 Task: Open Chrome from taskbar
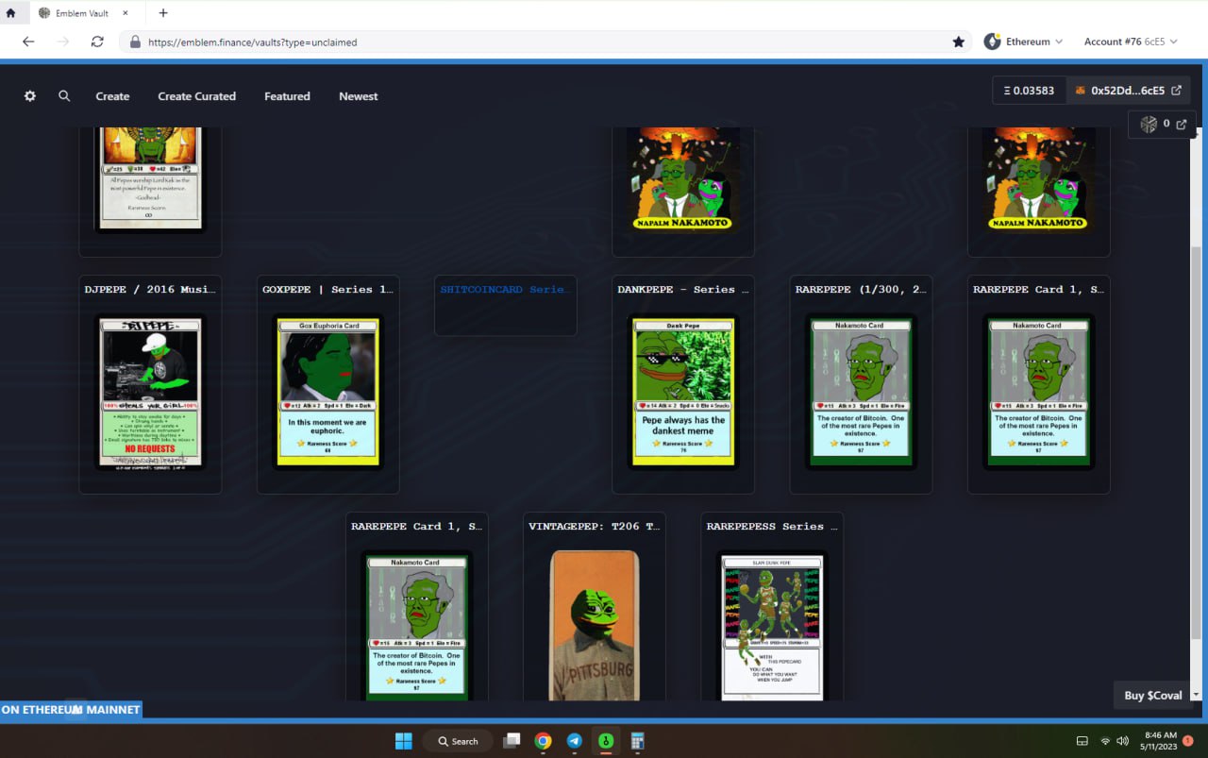(543, 741)
